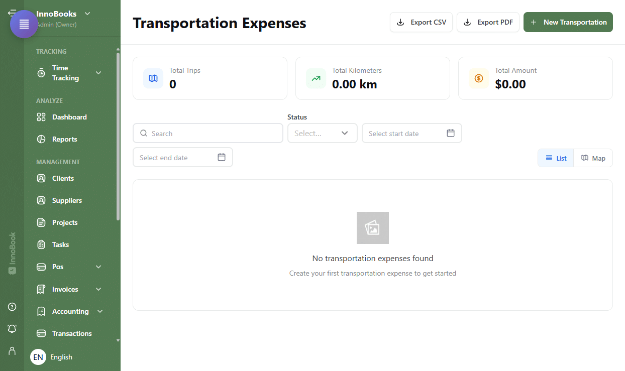Screen dimensions: 625x371
Task: Click the Invoices receipt icon
Action: [x=41, y=289]
